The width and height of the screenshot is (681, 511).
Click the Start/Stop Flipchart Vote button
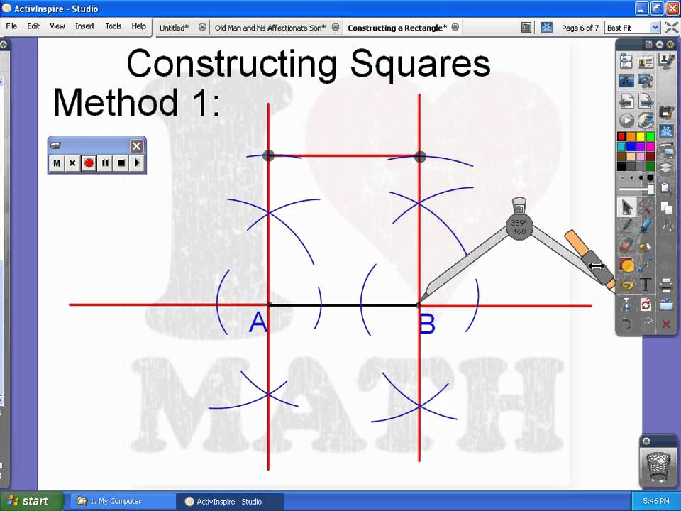pos(626,121)
